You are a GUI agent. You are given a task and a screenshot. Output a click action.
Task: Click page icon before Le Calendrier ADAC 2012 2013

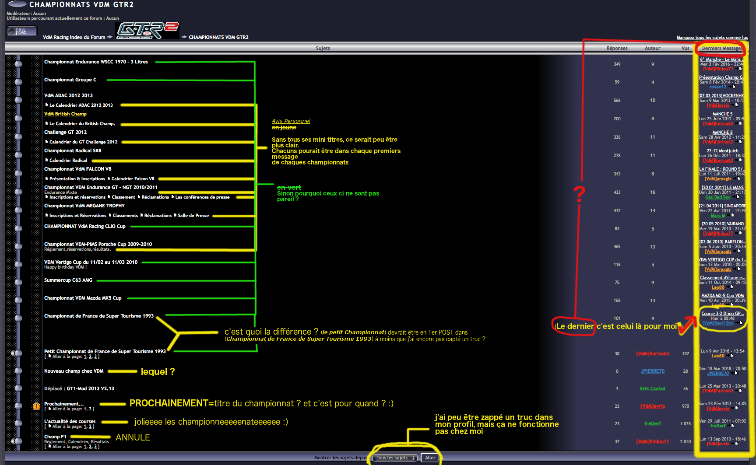[46, 105]
